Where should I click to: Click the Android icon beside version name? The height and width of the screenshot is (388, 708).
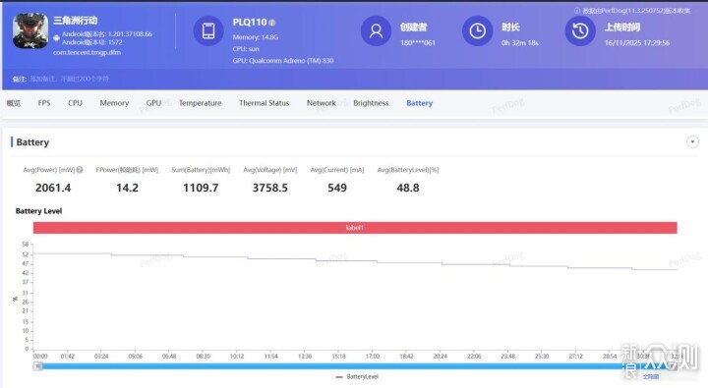[x=56, y=38]
